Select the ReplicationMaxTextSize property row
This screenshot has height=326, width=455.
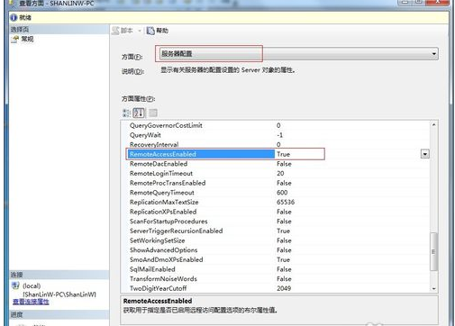point(276,203)
